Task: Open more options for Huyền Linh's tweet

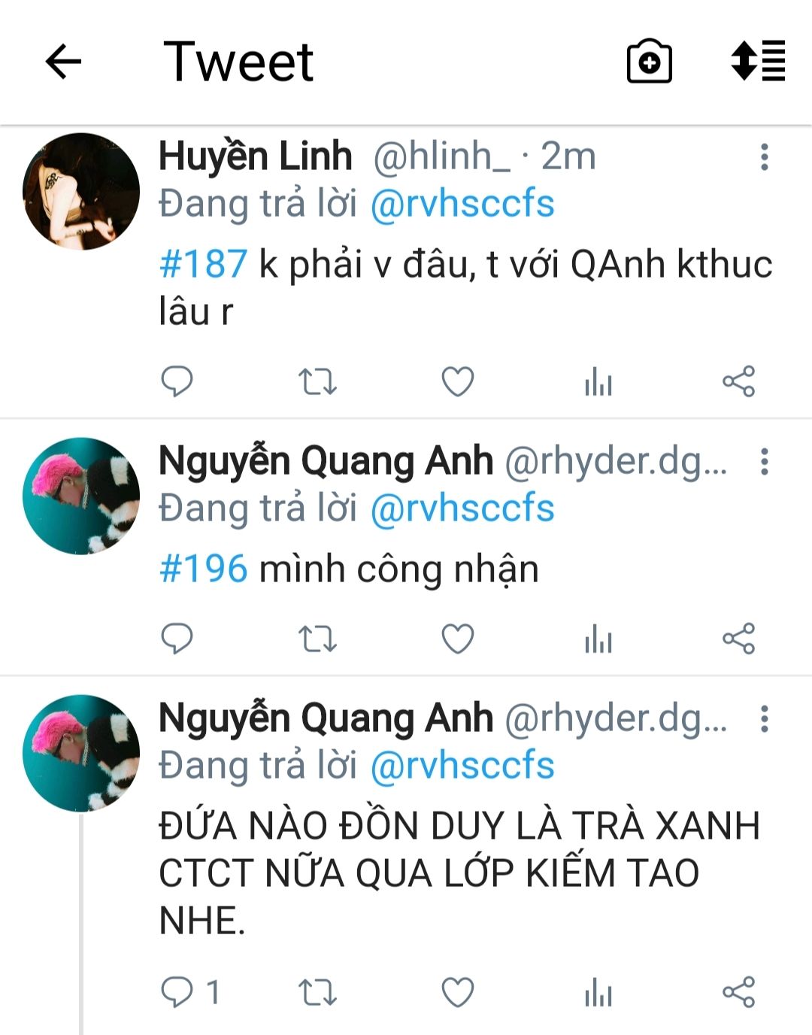Action: (x=765, y=157)
